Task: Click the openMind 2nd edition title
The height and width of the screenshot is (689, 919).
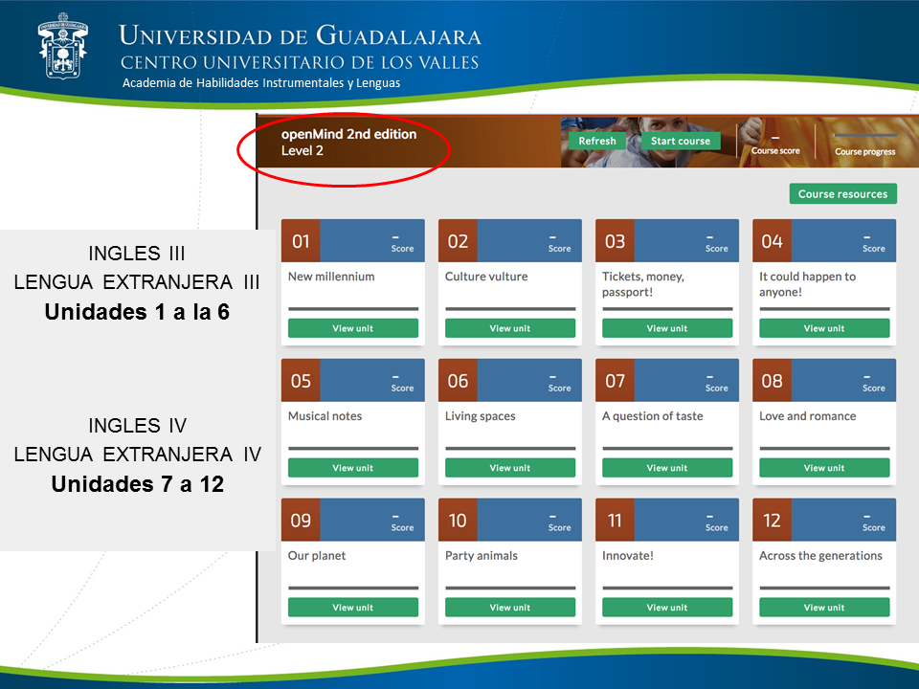Action: click(x=348, y=134)
